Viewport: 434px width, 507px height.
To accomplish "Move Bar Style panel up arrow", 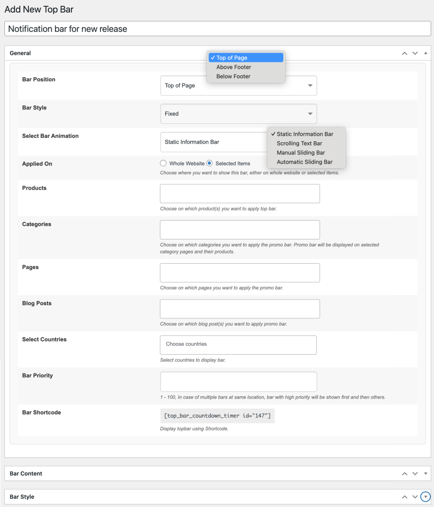I will [x=405, y=497].
